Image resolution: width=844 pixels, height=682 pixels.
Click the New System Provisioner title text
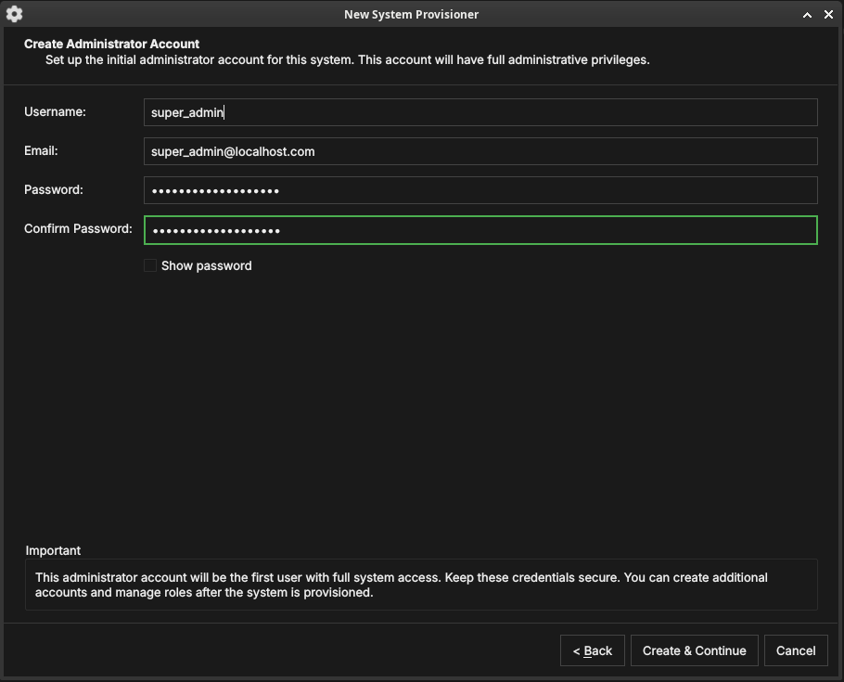click(411, 15)
